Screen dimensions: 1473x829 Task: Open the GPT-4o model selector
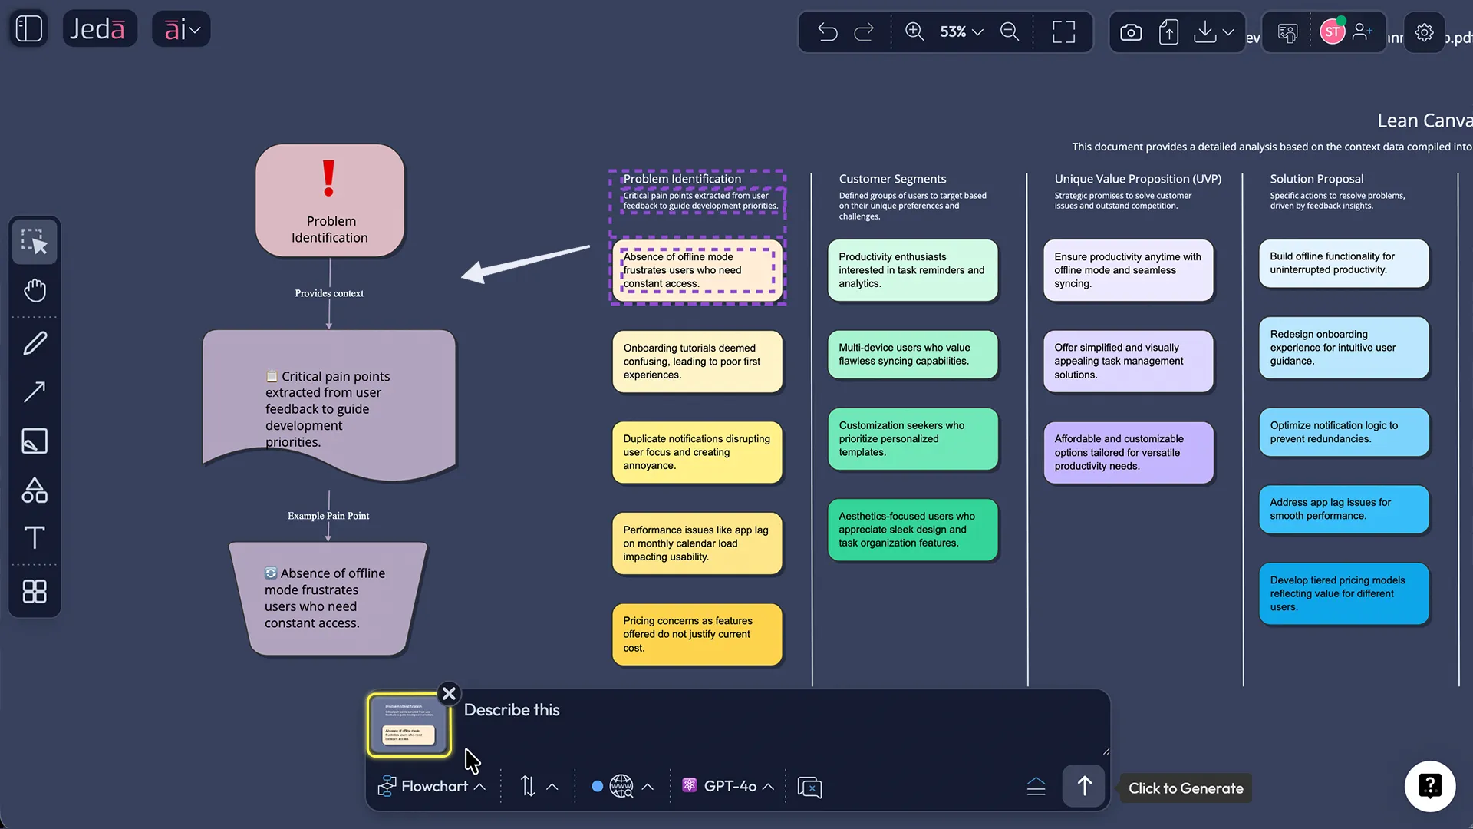pyautogui.click(x=726, y=785)
